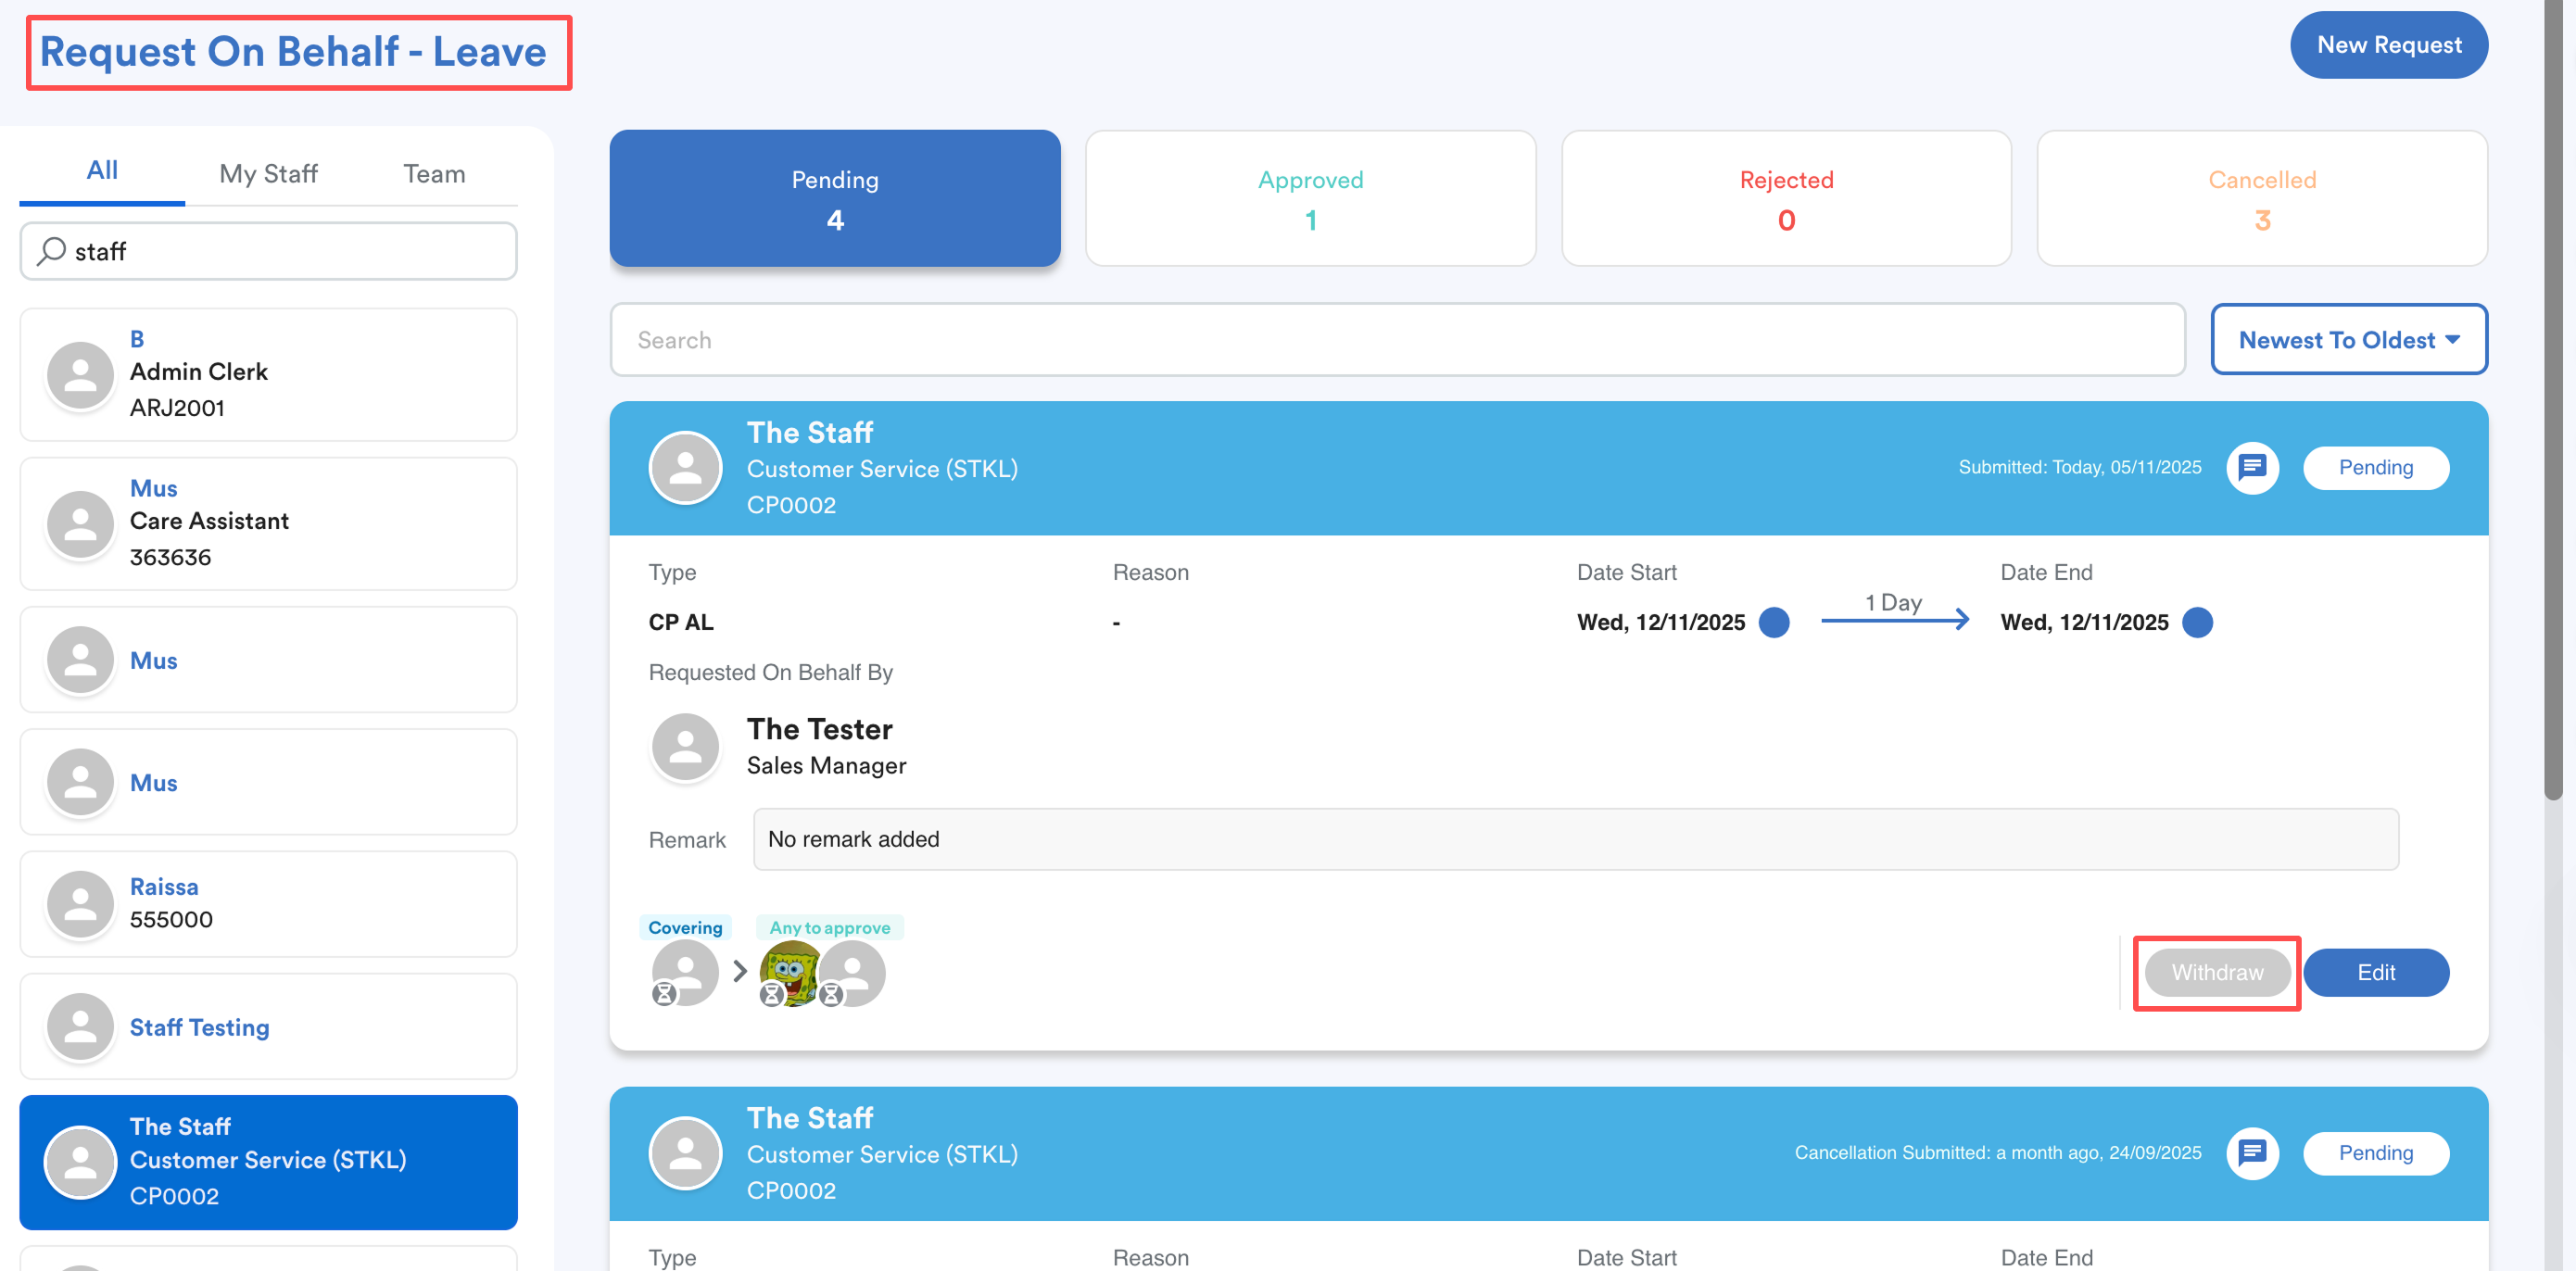2576x1271 pixels.
Task: Click the magnifier icon in staff search
Action: coord(51,250)
